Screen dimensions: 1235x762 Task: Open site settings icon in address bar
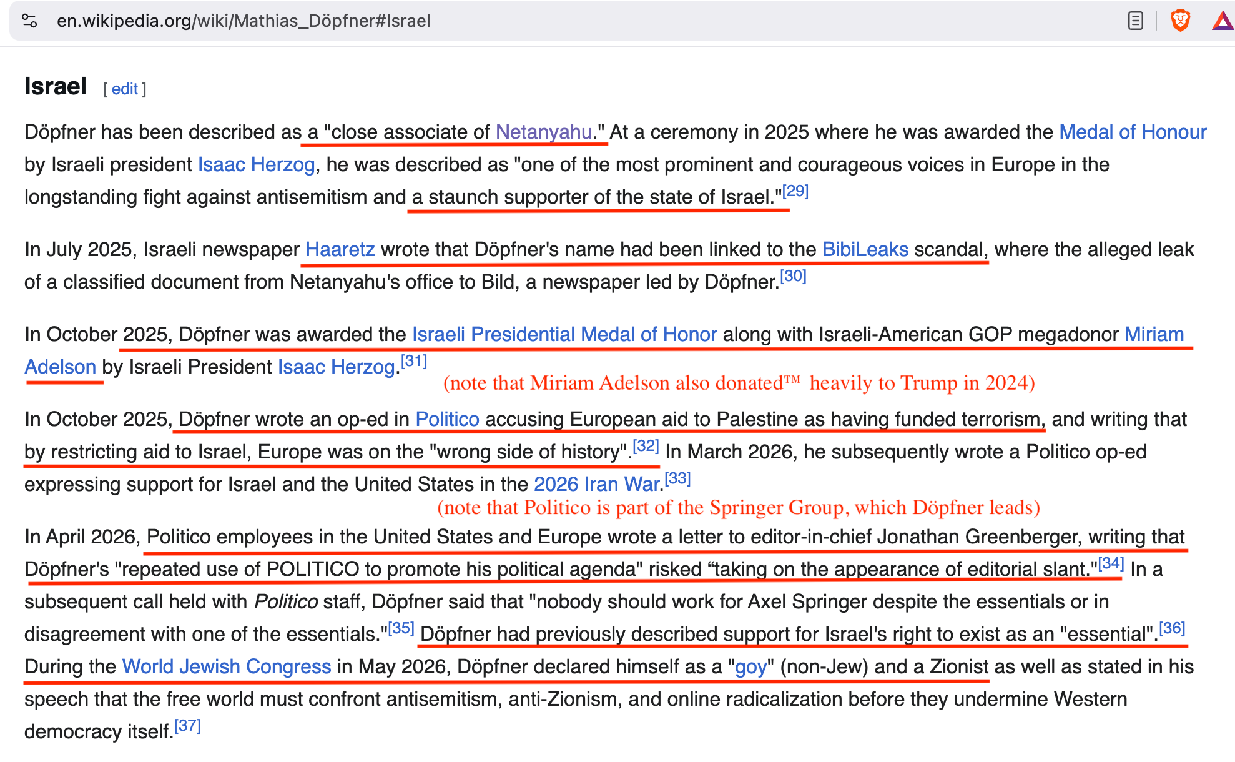coord(29,21)
